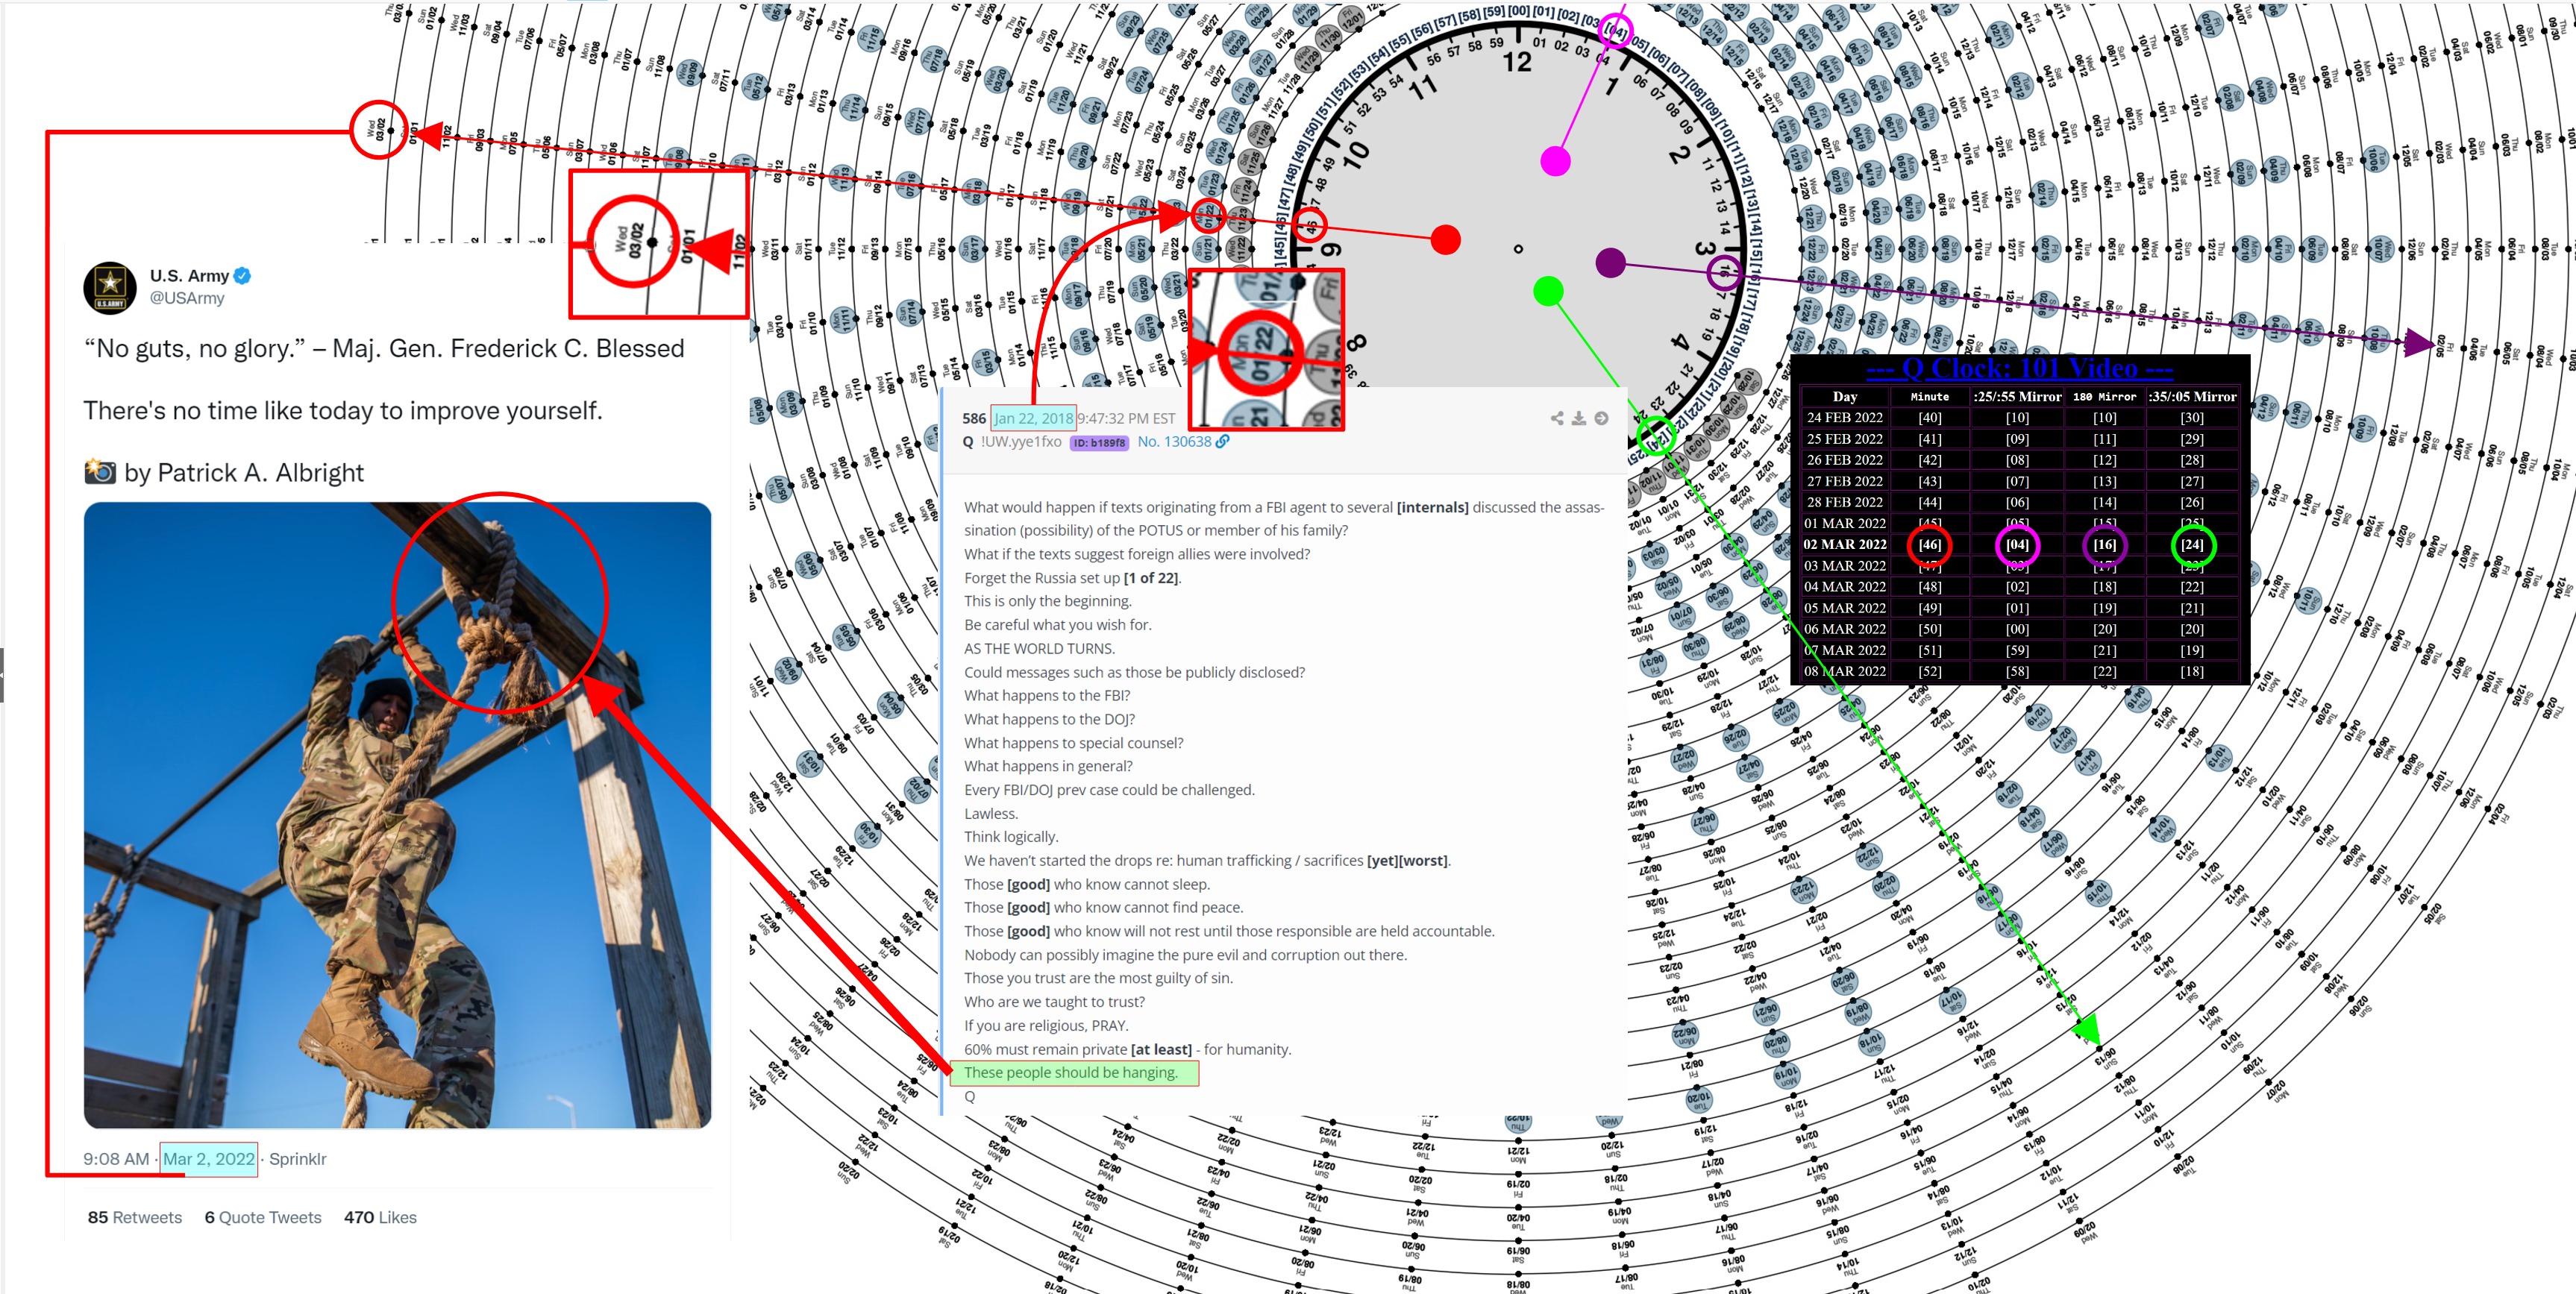The image size is (2576, 1294).
Task: Click the magenta dot on clock face
Action: click(1555, 161)
